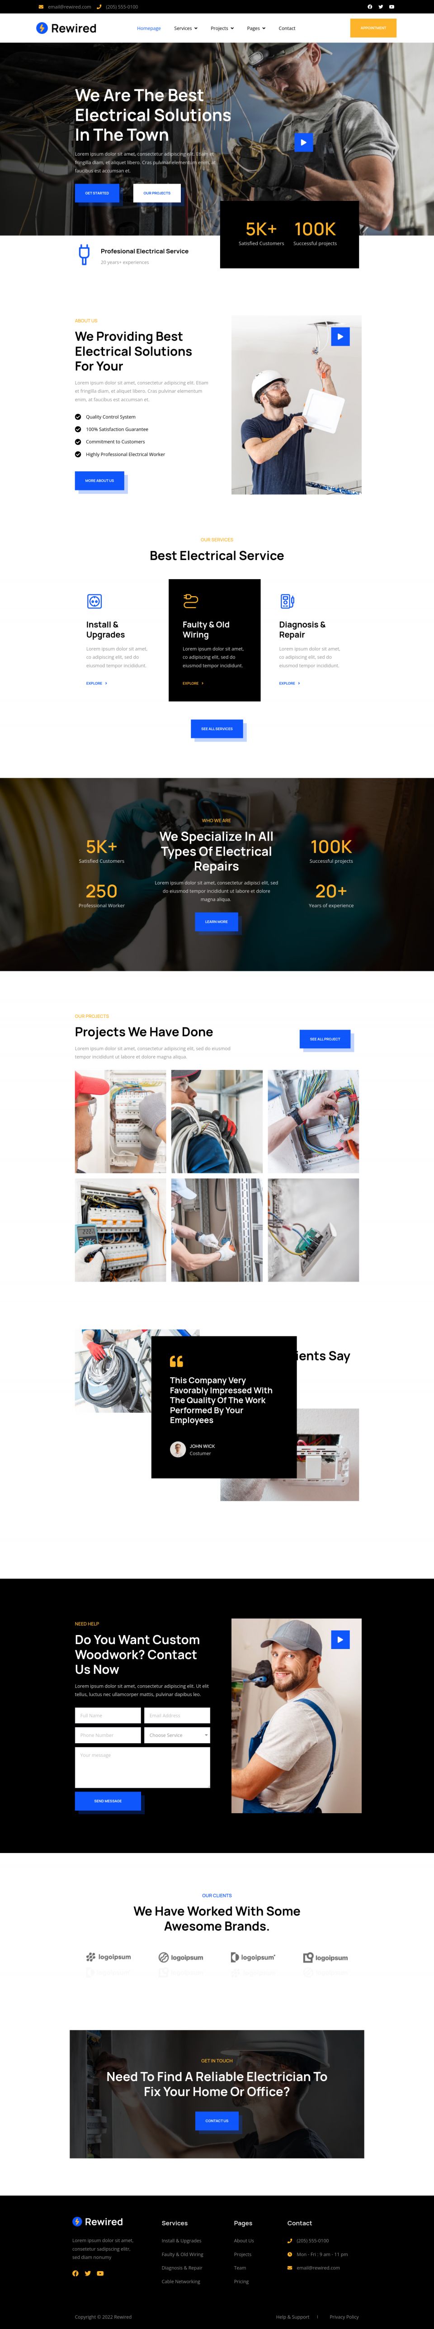Click the Full Name input field

pyautogui.click(x=108, y=1715)
